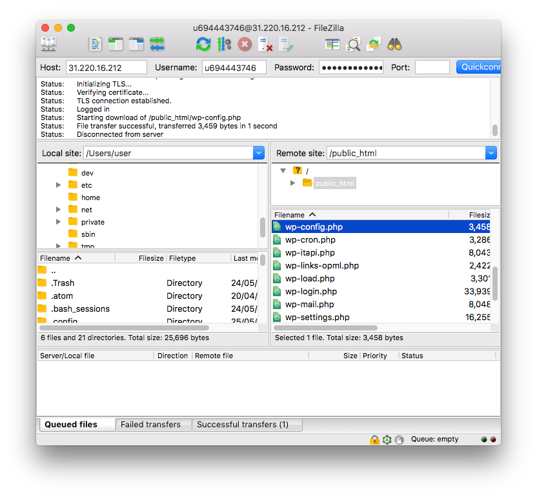Toggle local directory tree display
The height and width of the screenshot is (497, 537).
[x=116, y=44]
